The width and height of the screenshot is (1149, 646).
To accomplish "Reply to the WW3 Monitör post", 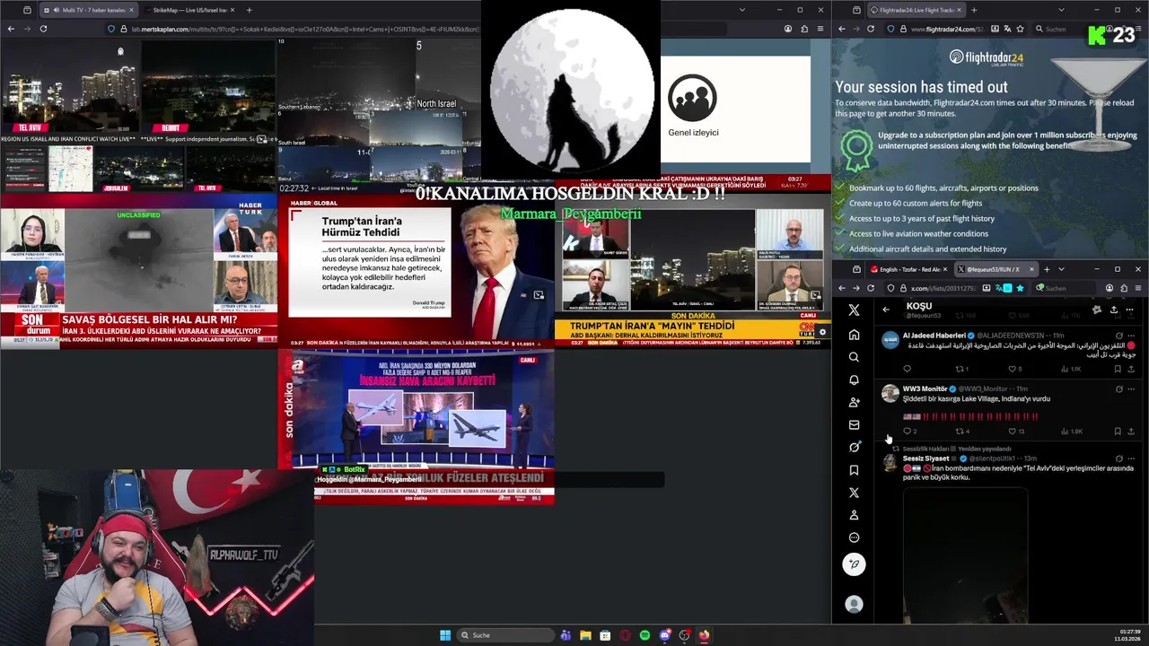I will click(x=908, y=432).
